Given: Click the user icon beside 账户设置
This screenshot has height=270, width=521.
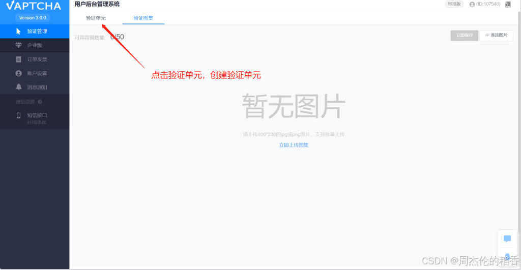Looking at the screenshot, I should pyautogui.click(x=19, y=73).
